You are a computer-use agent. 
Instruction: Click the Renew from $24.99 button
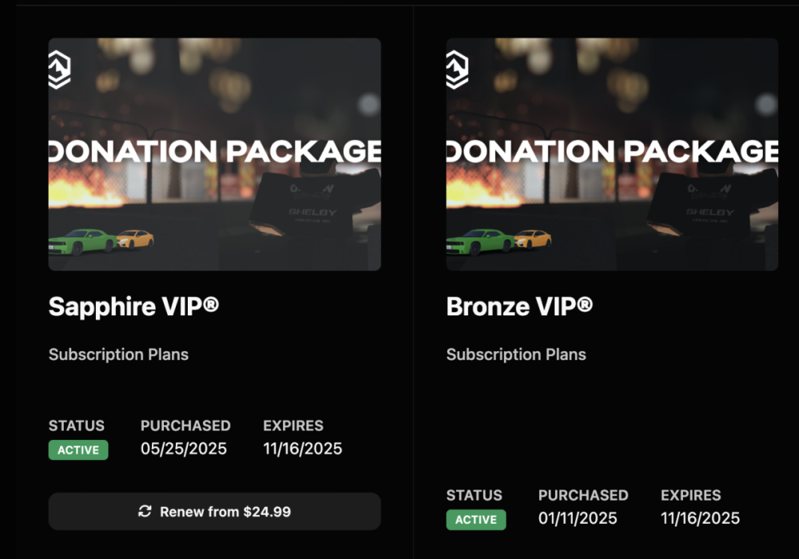click(214, 511)
